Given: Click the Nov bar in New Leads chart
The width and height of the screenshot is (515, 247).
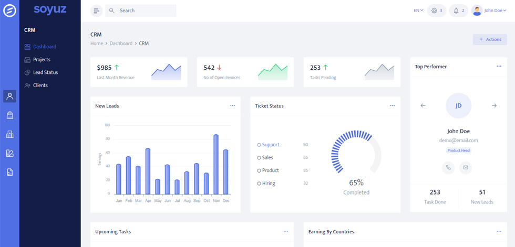Looking at the screenshot, I should (x=216, y=165).
